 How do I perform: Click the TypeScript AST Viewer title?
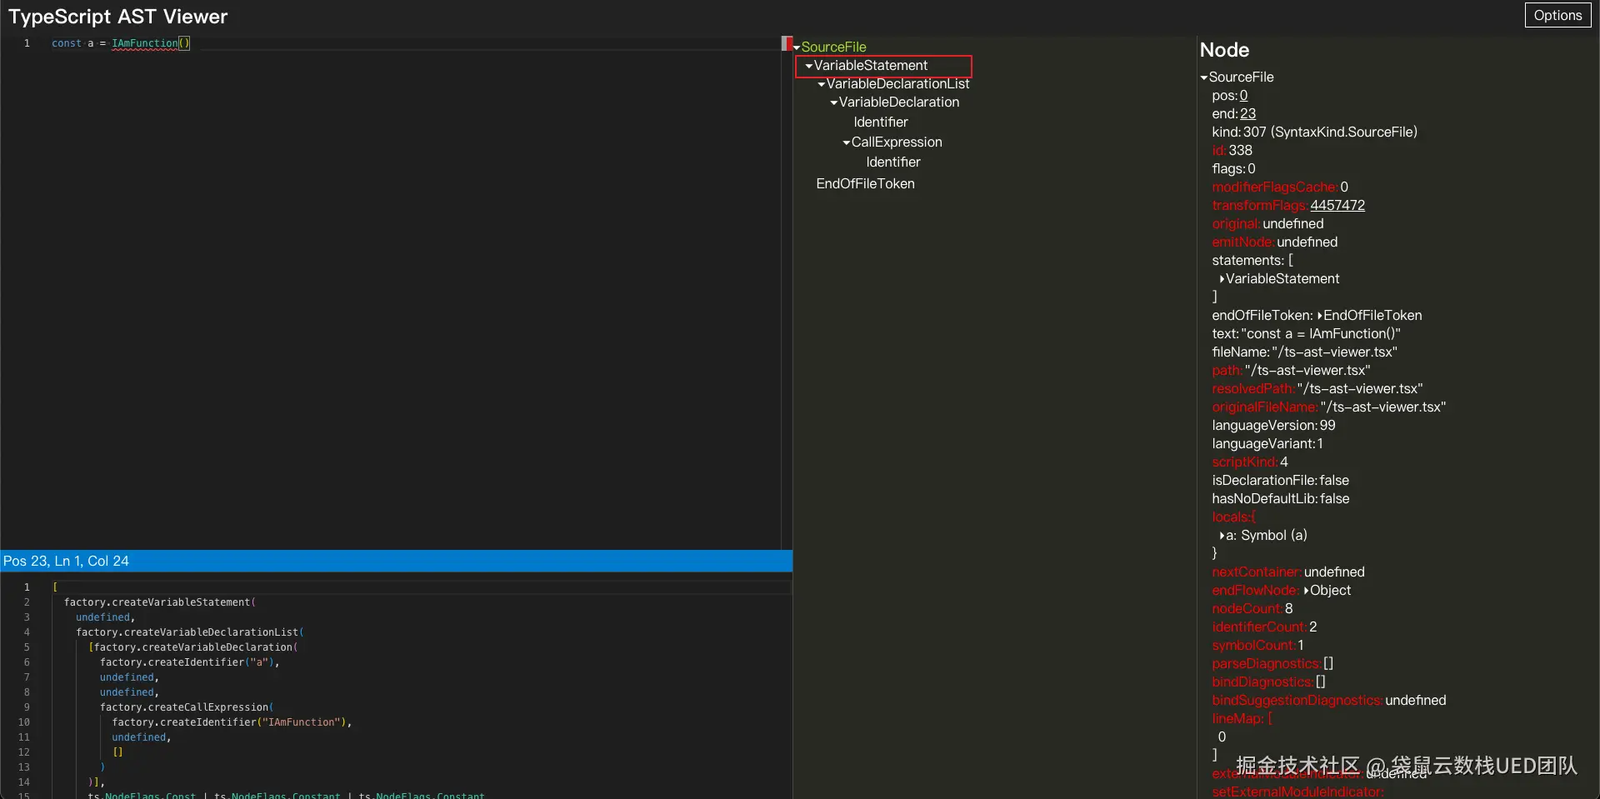(x=117, y=17)
